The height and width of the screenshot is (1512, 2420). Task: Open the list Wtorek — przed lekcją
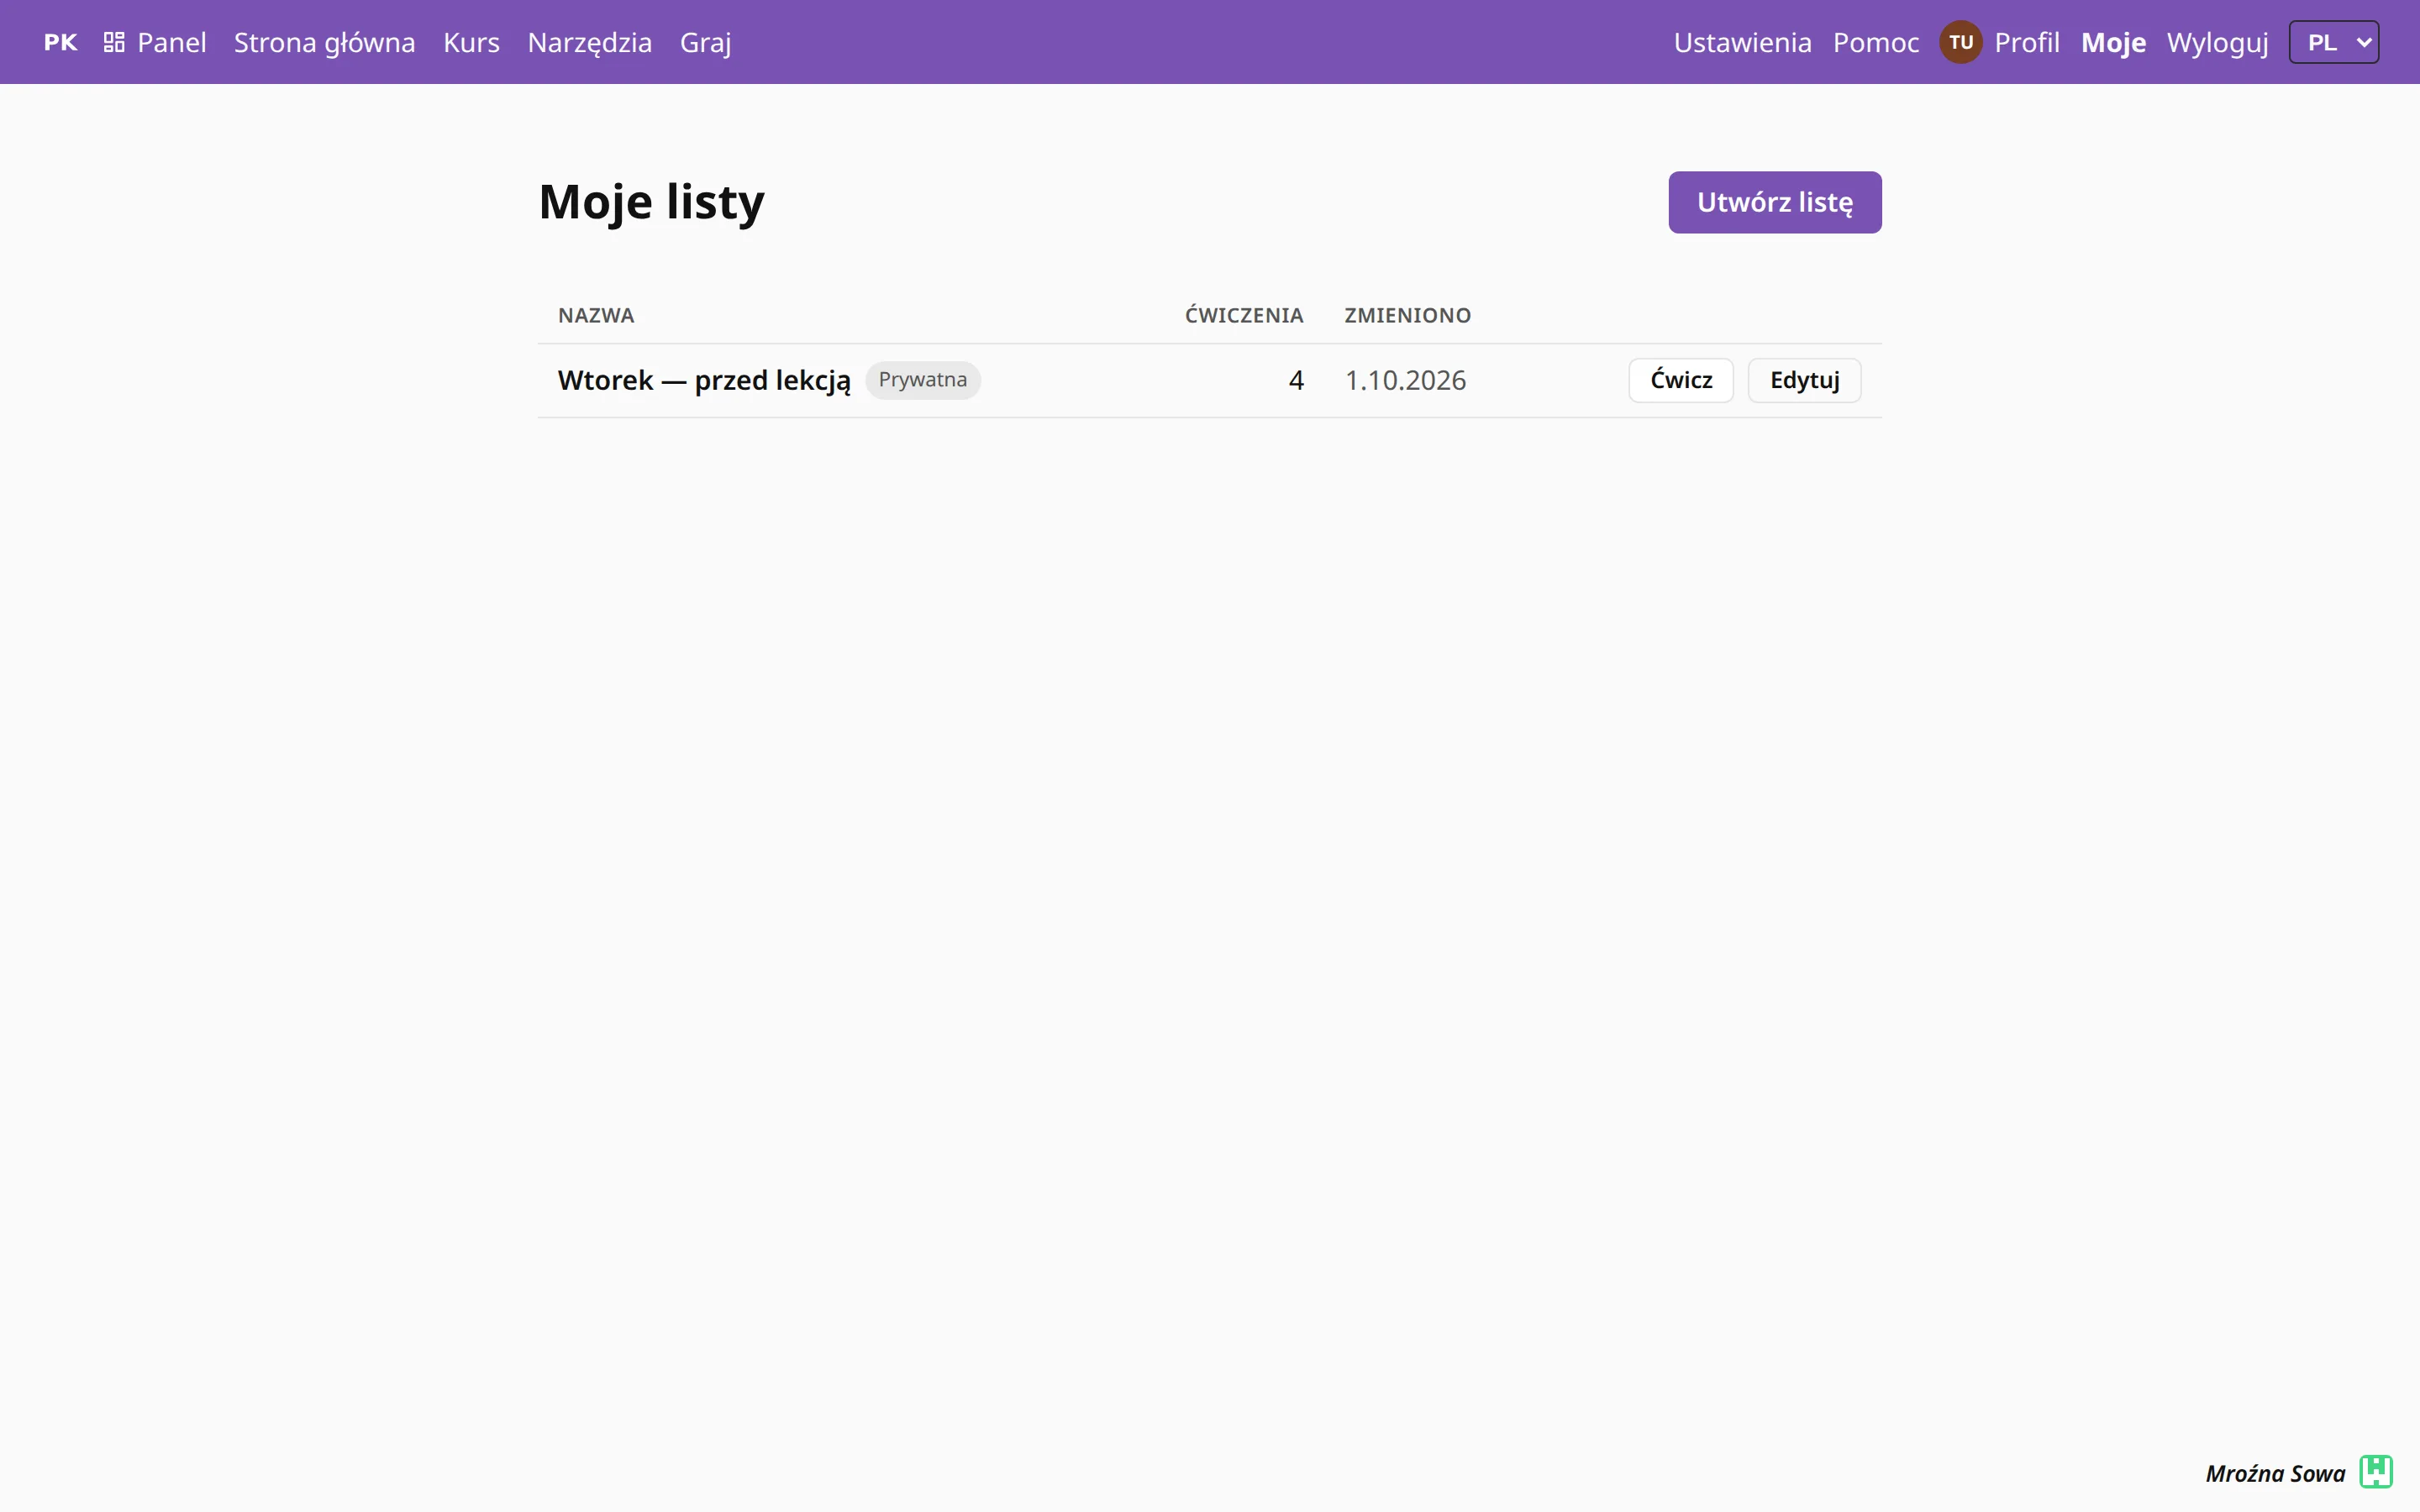tap(704, 380)
